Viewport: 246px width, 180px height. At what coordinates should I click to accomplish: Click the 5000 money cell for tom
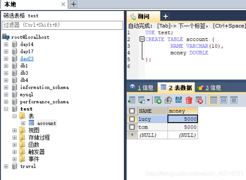click(183, 127)
